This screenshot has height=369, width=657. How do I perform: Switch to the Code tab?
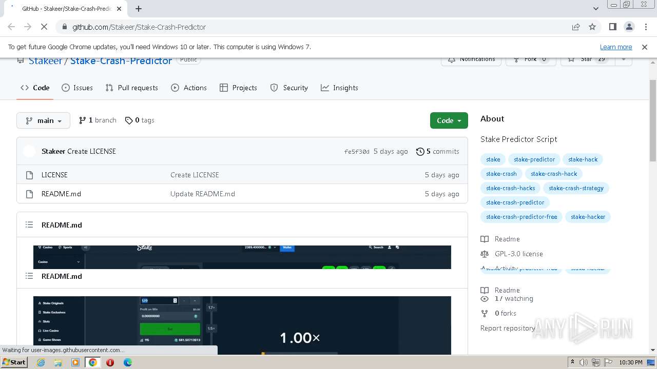[x=35, y=88]
